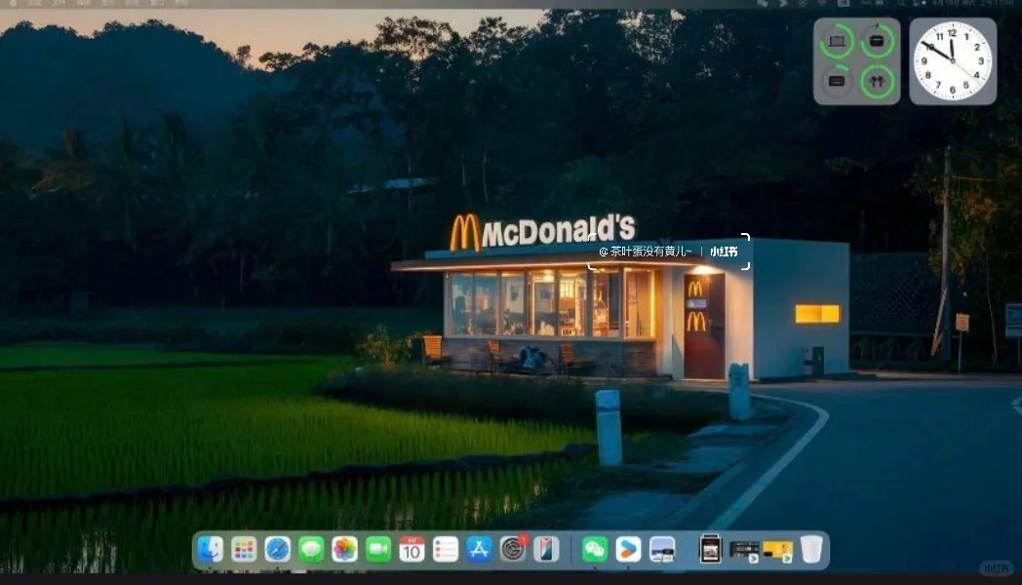Image resolution: width=1022 pixels, height=585 pixels.
Task: Open Launchpad from the Dock
Action: tap(244, 549)
